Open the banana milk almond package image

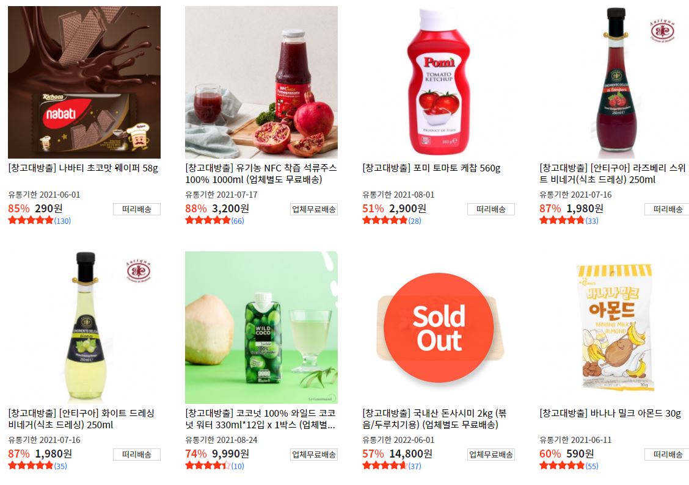click(x=616, y=328)
